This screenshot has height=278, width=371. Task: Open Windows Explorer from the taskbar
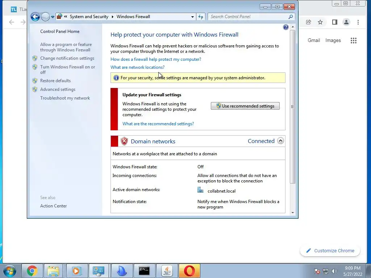(54, 271)
